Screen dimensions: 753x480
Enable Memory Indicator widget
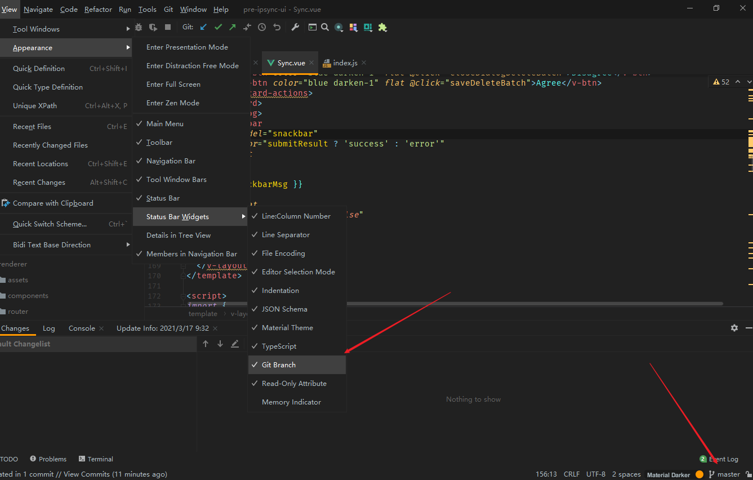[297, 402]
